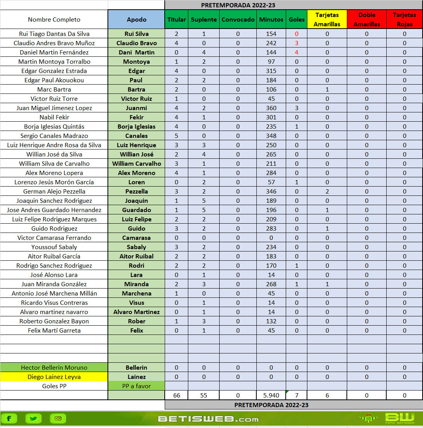The image size is (423, 428).
Task: Select the Goles PP cell
Action: coord(54,386)
